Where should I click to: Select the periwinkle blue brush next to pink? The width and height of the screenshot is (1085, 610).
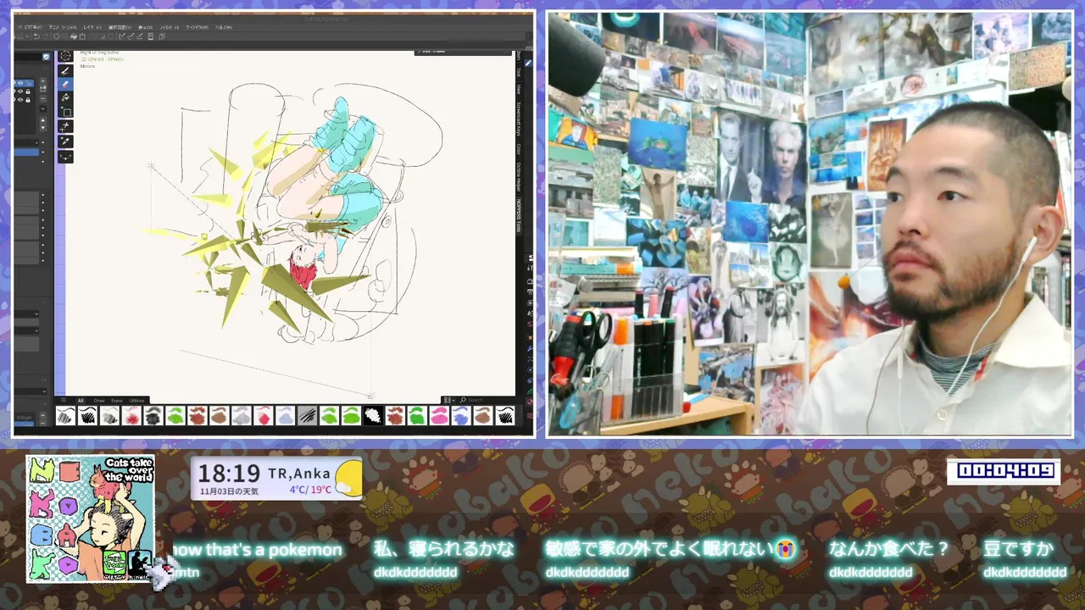pyautogui.click(x=461, y=416)
